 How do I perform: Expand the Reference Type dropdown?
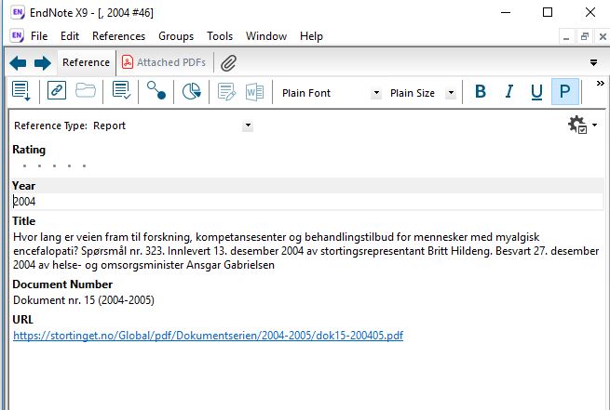248,126
